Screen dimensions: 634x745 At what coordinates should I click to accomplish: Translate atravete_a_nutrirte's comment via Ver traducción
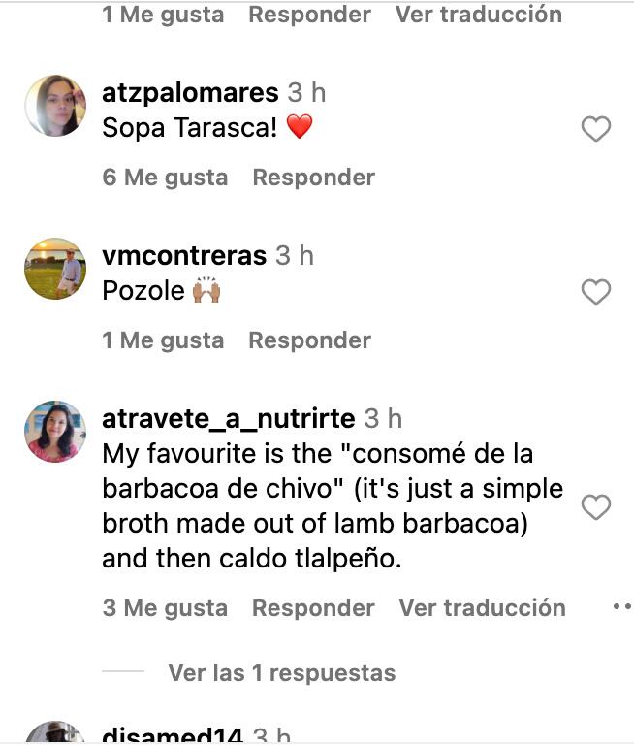tap(482, 607)
